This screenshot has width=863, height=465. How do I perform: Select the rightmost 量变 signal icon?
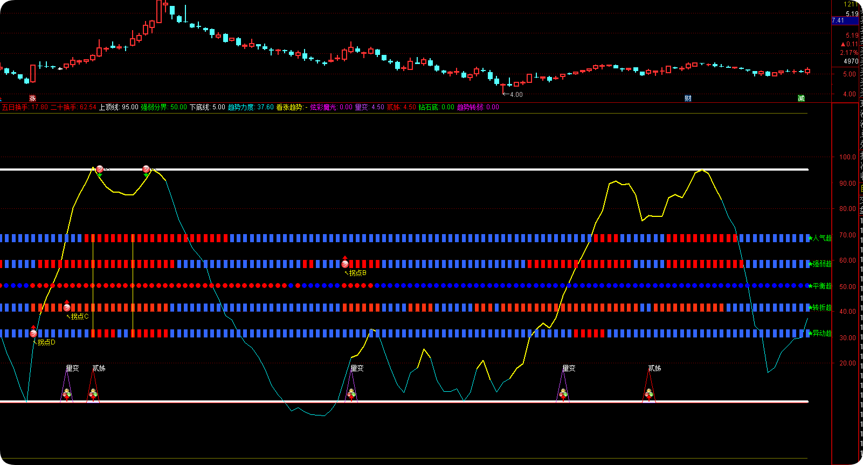563,394
